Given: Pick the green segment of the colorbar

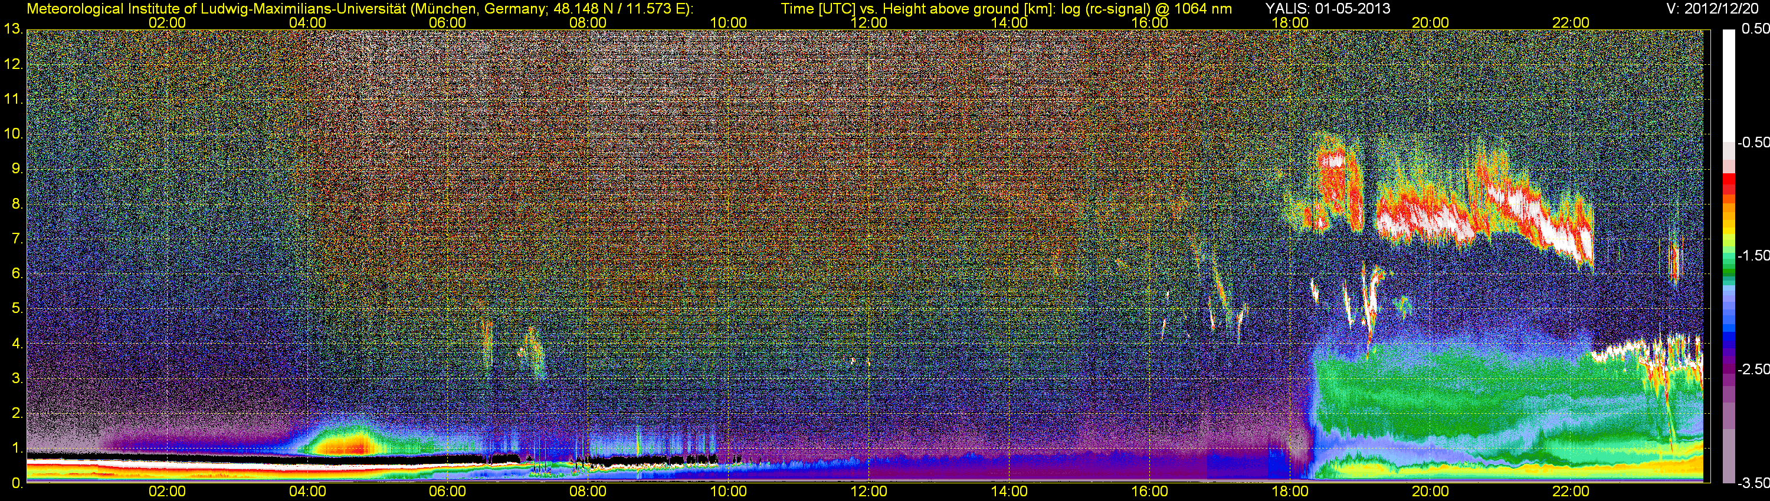Looking at the screenshot, I should (x=1728, y=271).
